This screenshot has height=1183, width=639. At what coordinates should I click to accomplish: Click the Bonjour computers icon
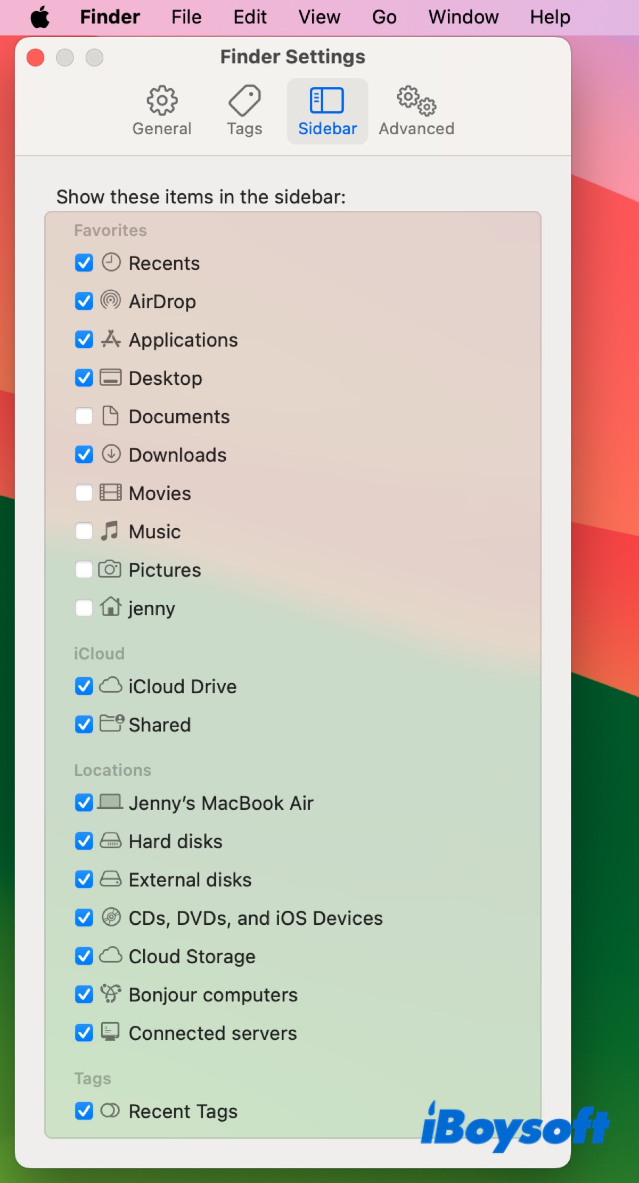(111, 993)
